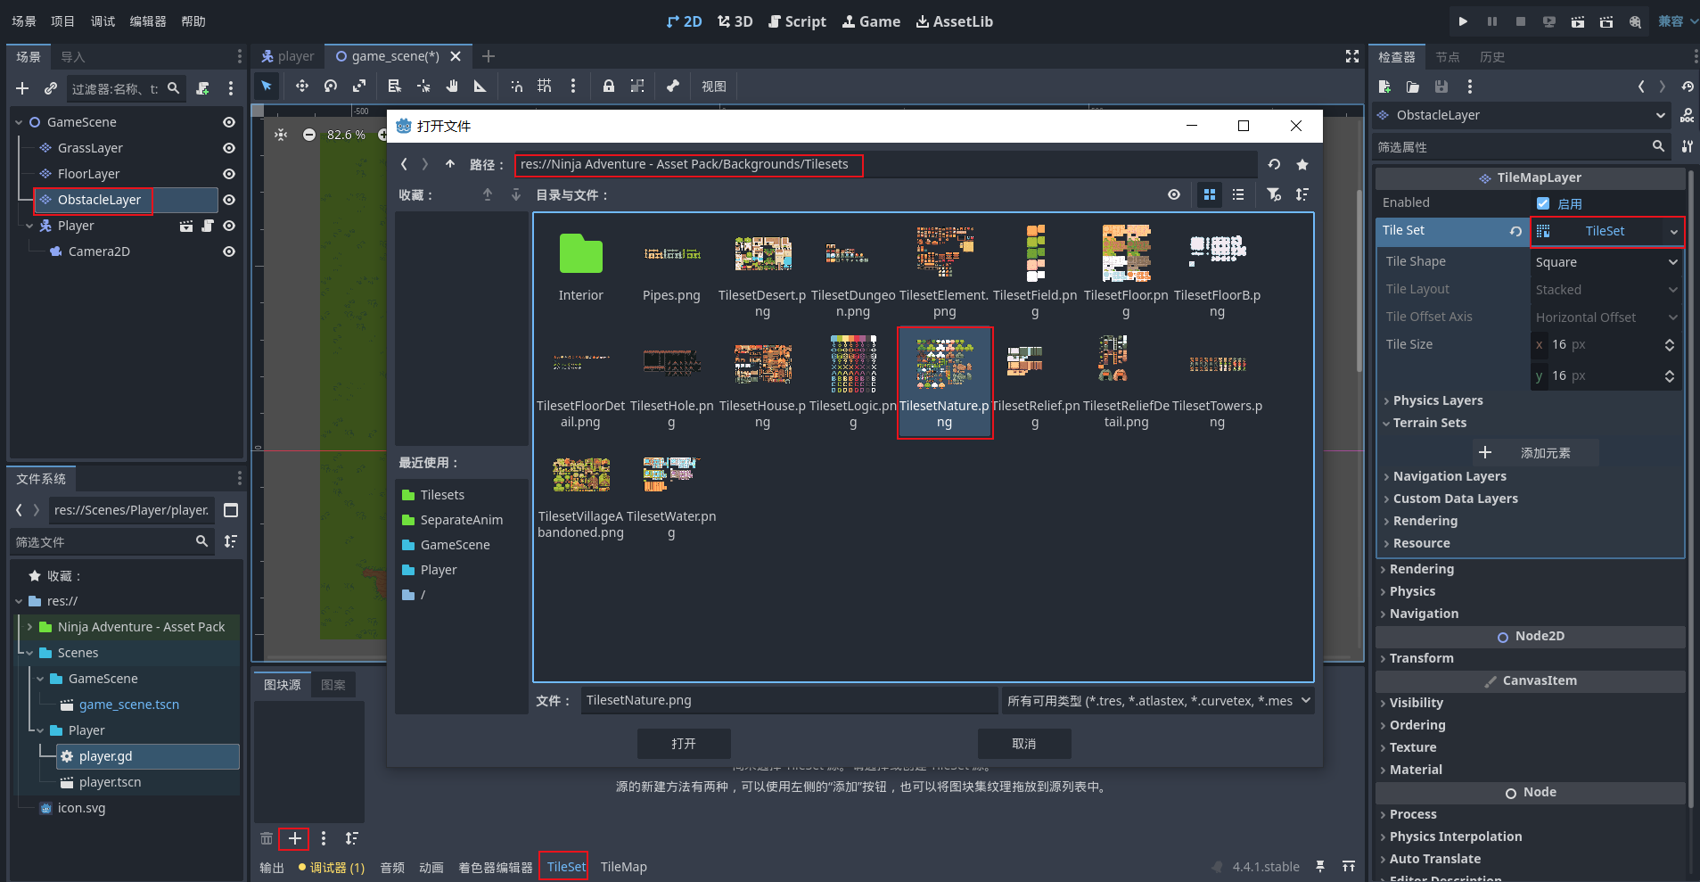Toggle Camera2D visibility eye
This screenshot has height=882, width=1700.
[229, 251]
